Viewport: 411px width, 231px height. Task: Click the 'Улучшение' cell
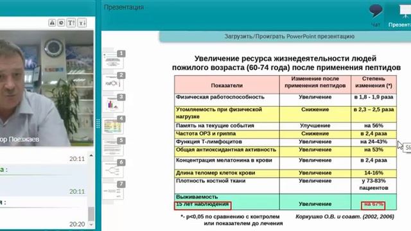[315, 126]
